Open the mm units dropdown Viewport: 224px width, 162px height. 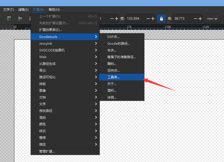coord(212,19)
